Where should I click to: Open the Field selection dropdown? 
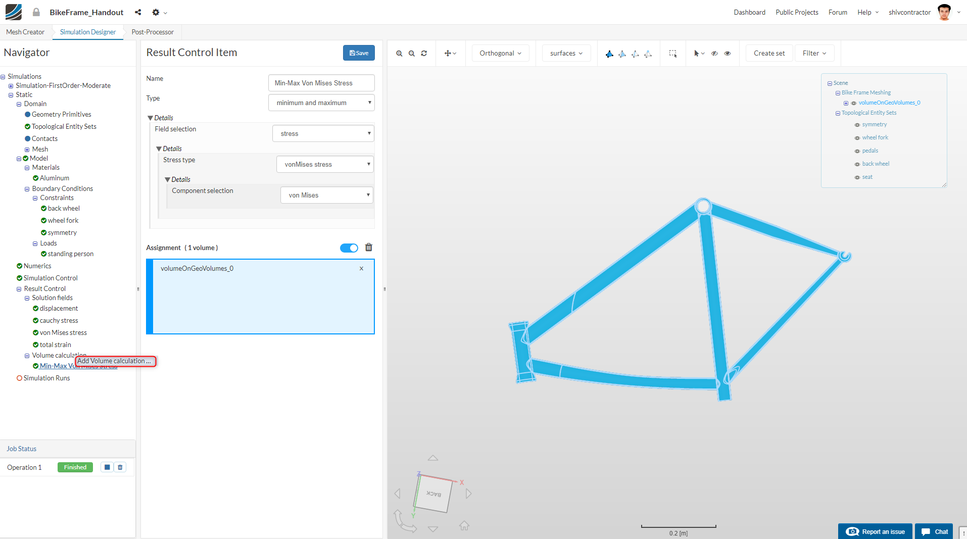(x=323, y=134)
